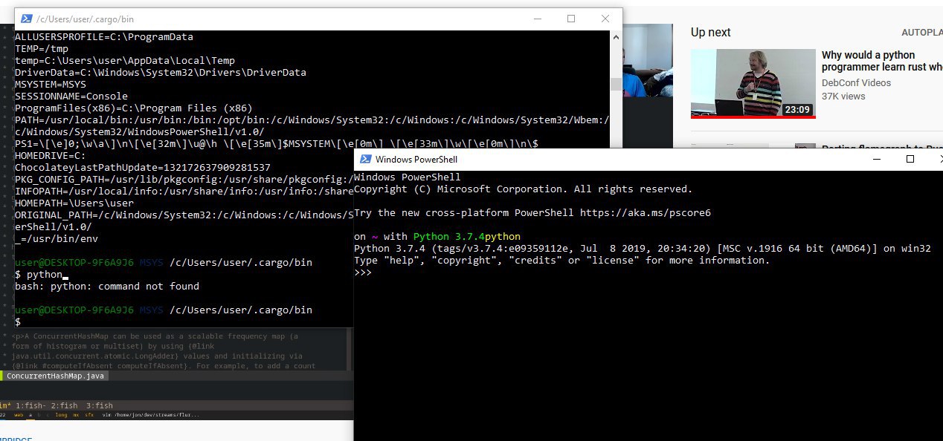
Task: Click the '37K views' text
Action: click(x=843, y=97)
